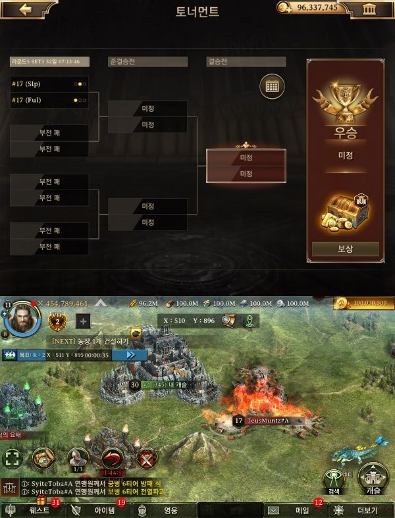Tap the 캐슬 castle button

373,478
